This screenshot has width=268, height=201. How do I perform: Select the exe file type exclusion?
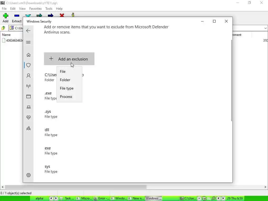click(x=51, y=150)
